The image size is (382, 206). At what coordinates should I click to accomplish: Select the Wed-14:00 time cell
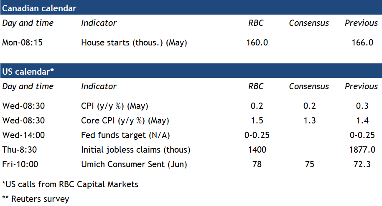click(23, 135)
